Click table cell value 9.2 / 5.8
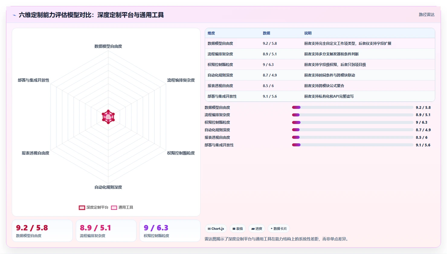The height and width of the screenshot is (254, 447). 270,44
